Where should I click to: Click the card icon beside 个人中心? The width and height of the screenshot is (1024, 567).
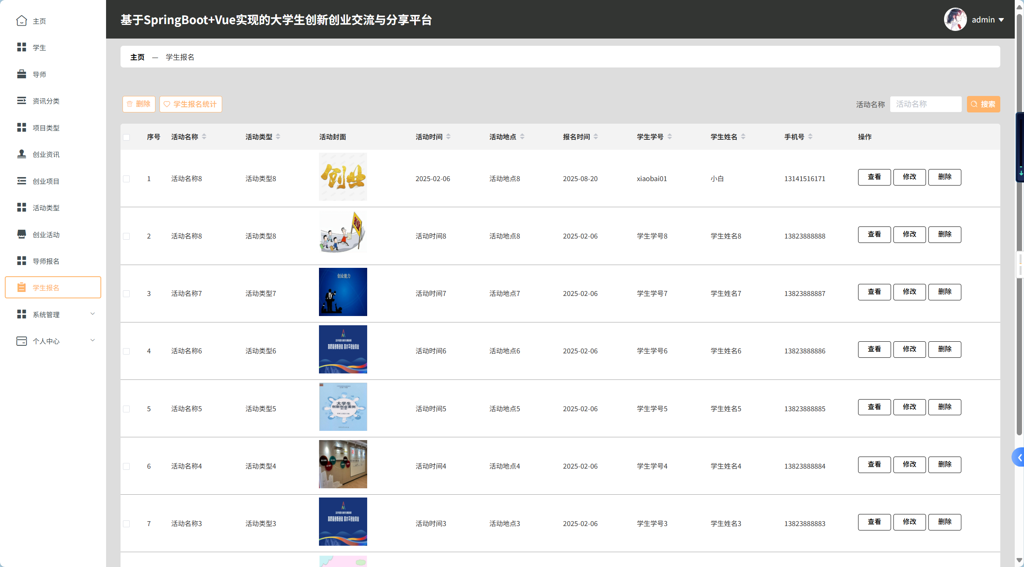click(x=22, y=341)
